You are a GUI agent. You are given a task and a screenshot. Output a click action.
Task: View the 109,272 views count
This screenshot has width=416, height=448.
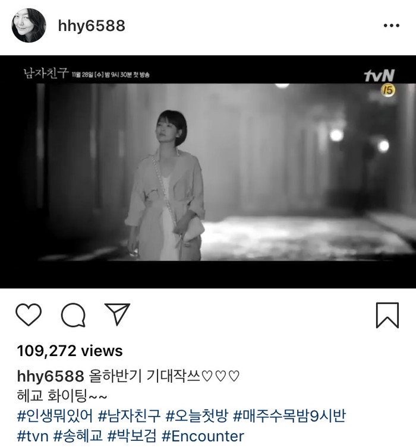point(70,351)
